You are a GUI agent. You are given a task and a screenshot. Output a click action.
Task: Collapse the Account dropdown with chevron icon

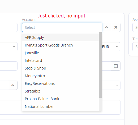tap(106, 27)
